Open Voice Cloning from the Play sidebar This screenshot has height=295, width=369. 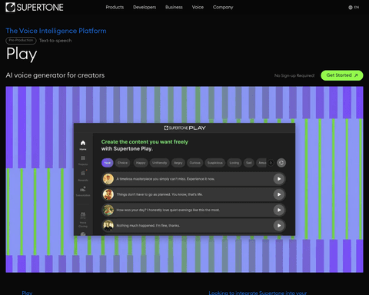click(83, 220)
